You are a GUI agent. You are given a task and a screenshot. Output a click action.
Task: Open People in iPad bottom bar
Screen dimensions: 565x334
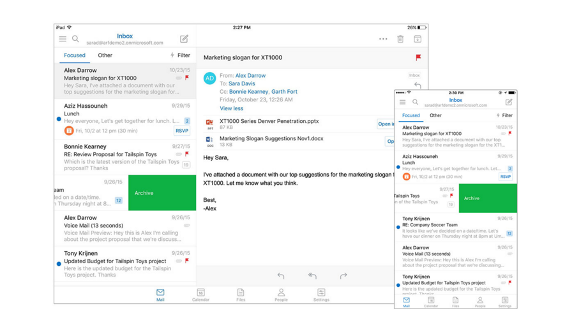281,294
